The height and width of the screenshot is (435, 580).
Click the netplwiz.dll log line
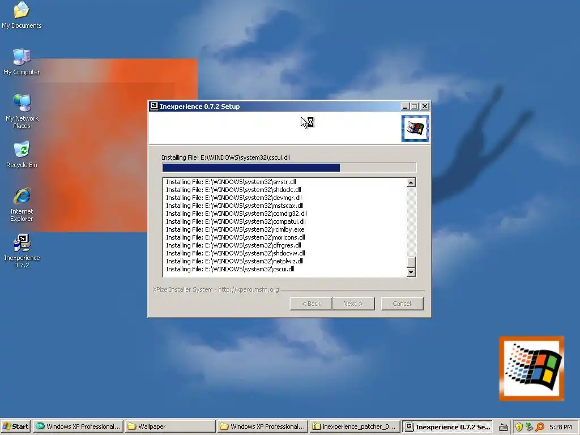coord(234,261)
